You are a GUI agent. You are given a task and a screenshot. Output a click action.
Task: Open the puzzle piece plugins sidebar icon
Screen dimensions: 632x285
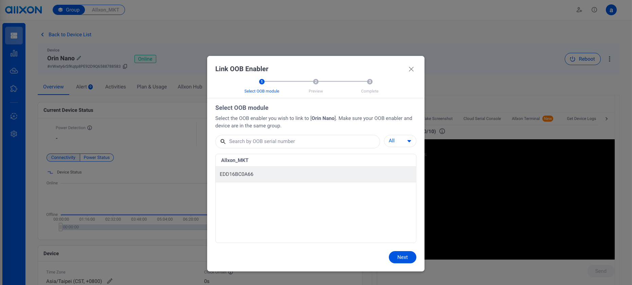[14, 88]
